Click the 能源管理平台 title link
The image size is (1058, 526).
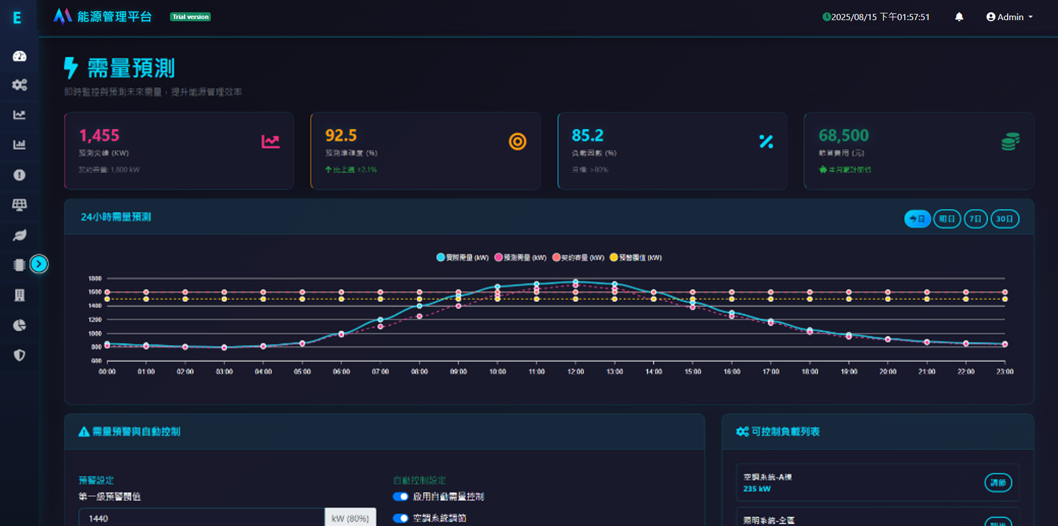coord(115,17)
